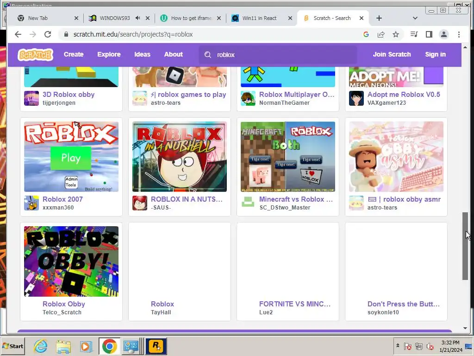Open roblox obby asmr thumbnail

coord(396,157)
